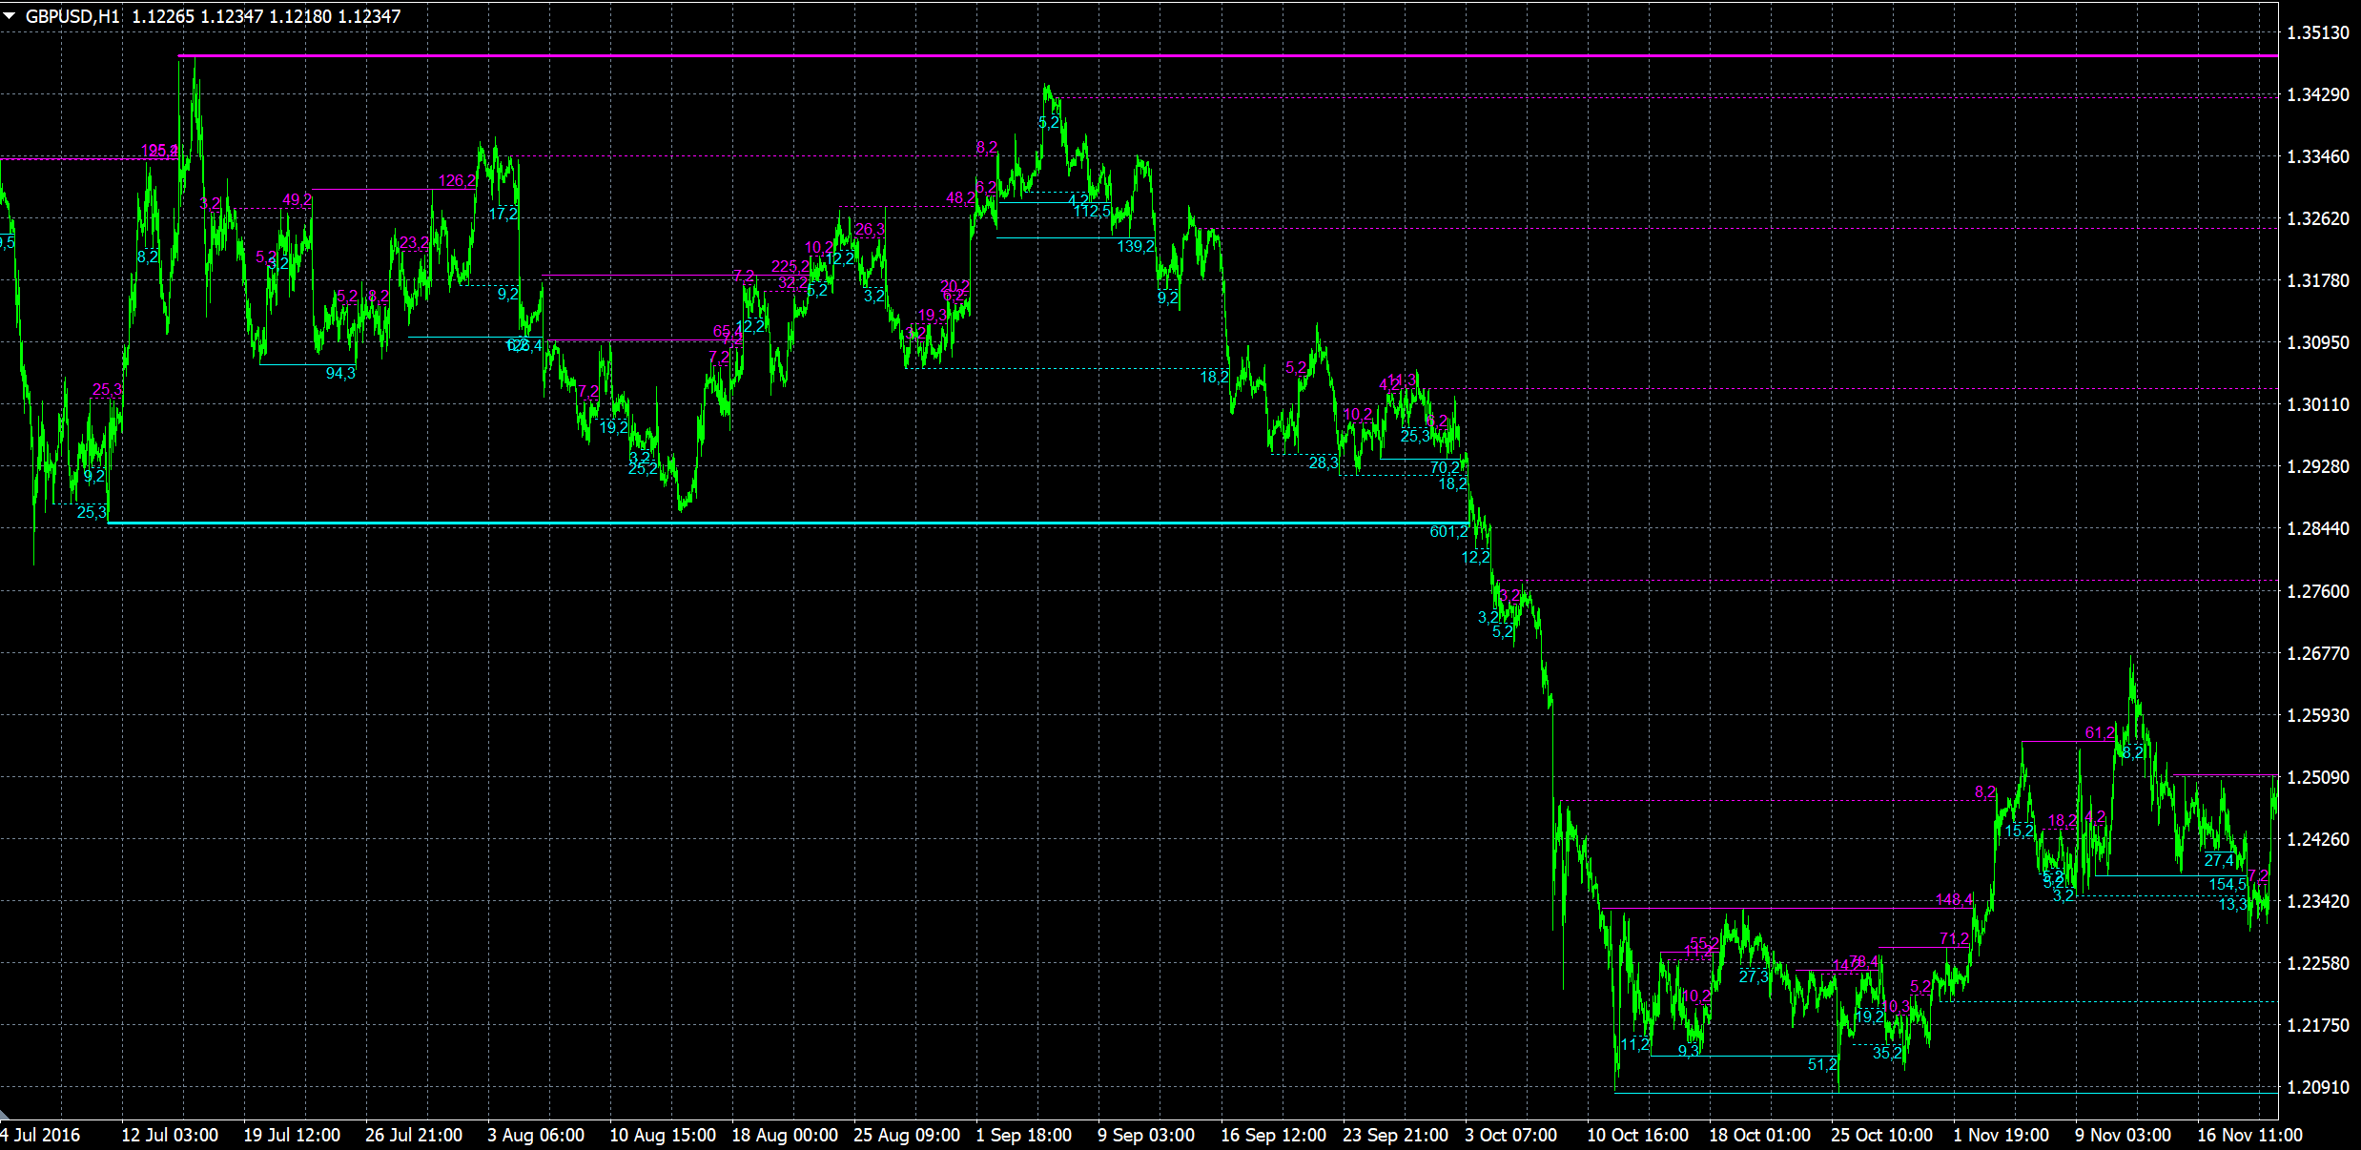Click the 1 Sep 18:00 date label
Screen dimensions: 2361x1150
coord(1023,1135)
